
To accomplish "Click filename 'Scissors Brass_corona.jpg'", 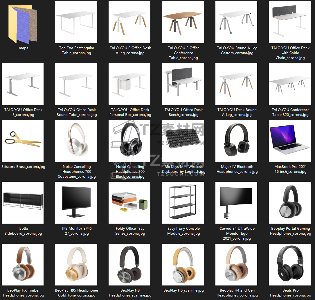I will pos(23,167).
